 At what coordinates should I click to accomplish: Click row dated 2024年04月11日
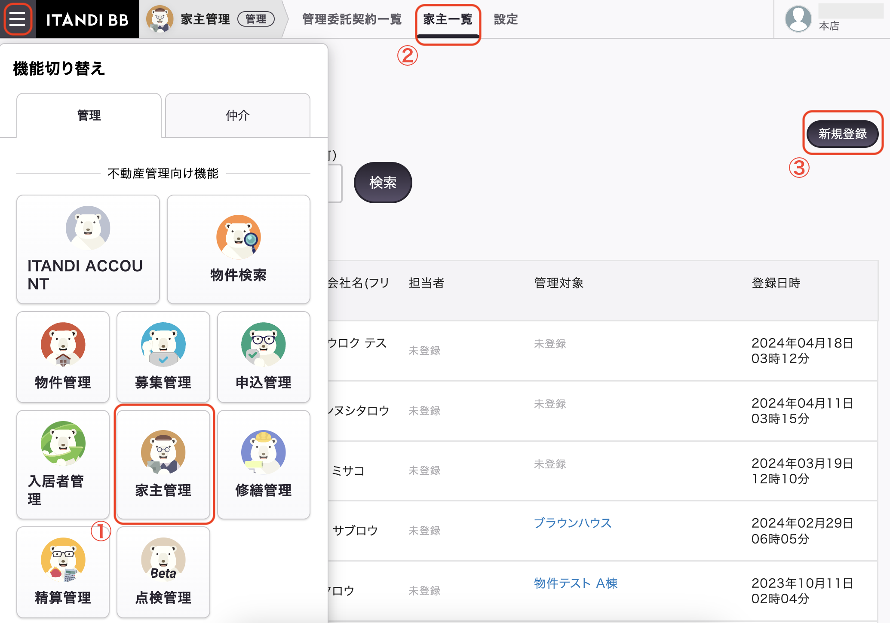click(x=602, y=411)
